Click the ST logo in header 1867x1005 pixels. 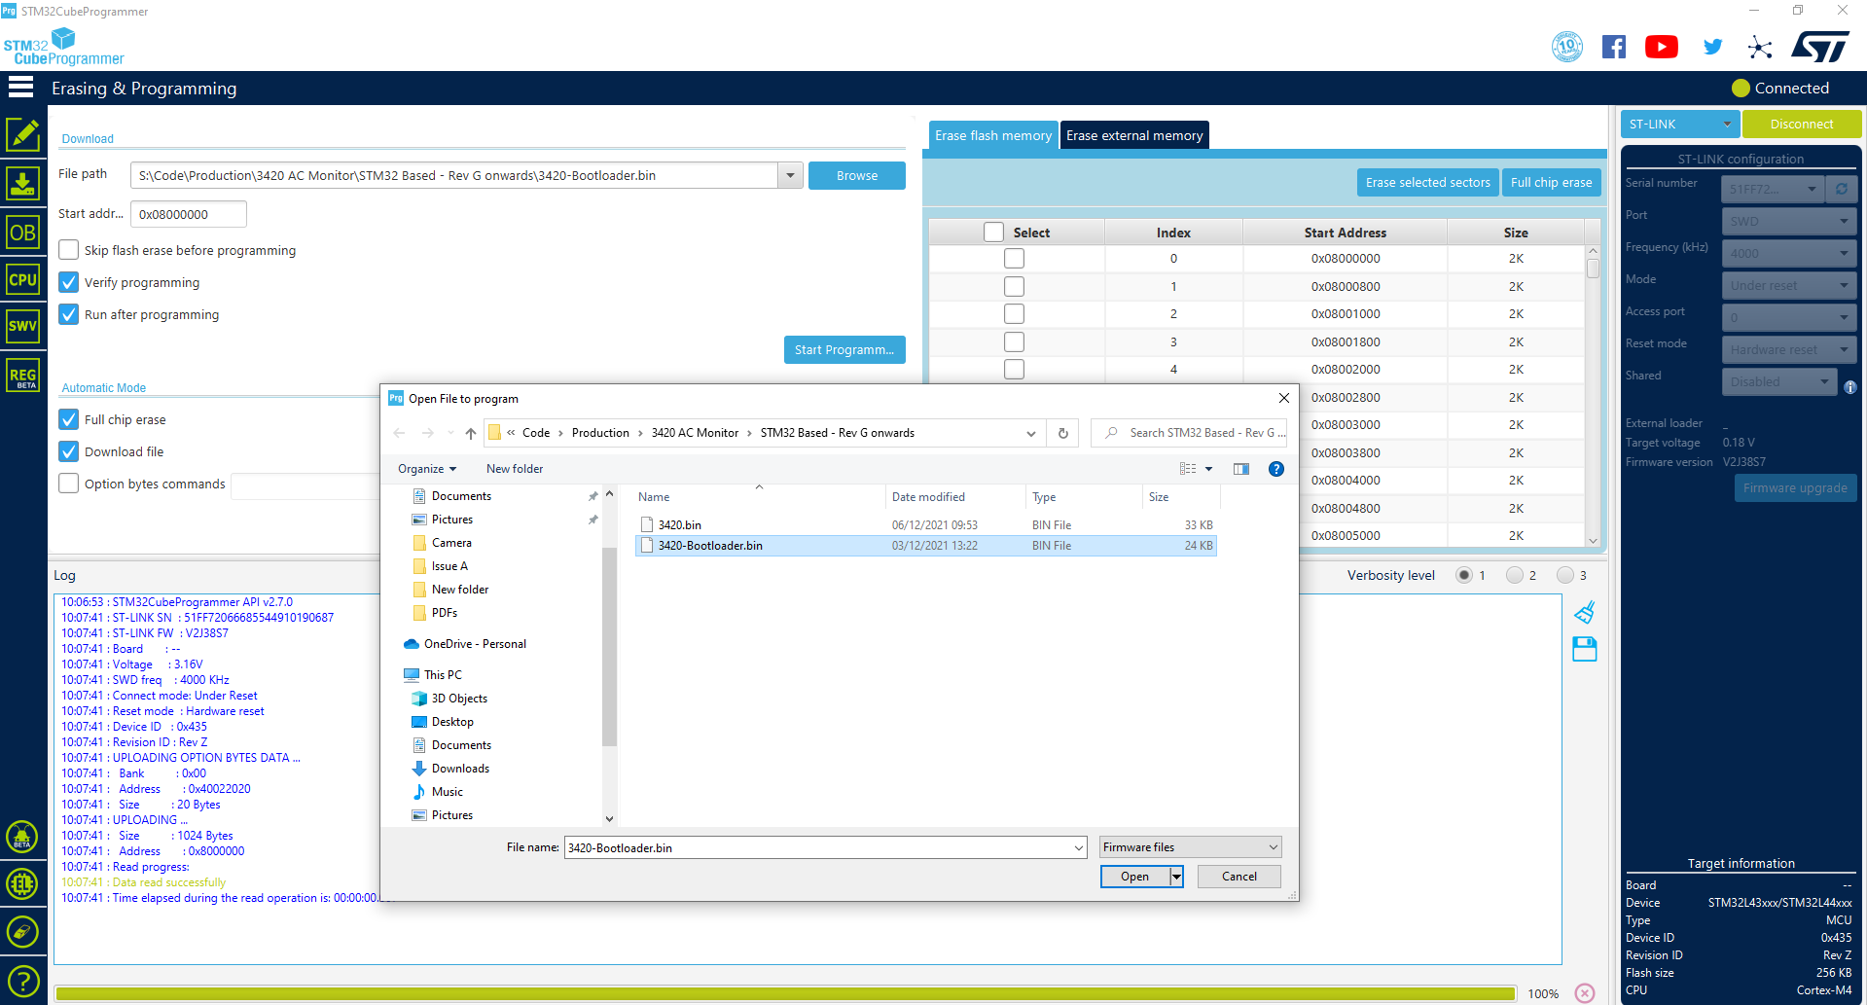pyautogui.click(x=1820, y=47)
